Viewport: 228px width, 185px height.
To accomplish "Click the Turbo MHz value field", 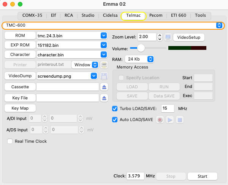I will pos(168,108).
